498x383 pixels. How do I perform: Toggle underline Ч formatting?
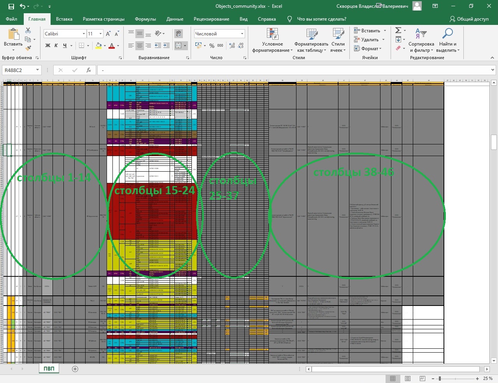pos(65,46)
